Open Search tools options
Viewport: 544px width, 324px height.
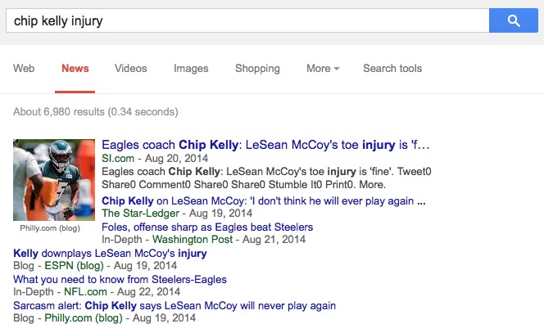tap(392, 68)
